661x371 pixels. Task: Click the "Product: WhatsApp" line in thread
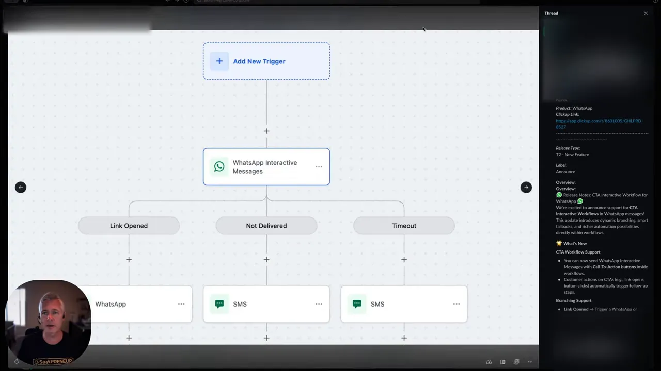tap(574, 108)
